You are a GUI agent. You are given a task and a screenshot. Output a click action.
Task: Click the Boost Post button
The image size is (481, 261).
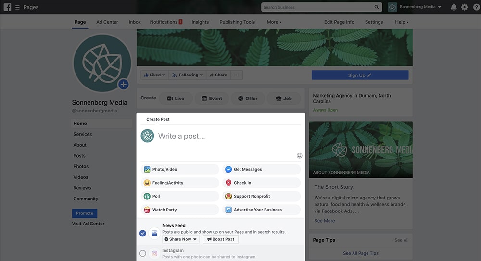tap(221, 239)
